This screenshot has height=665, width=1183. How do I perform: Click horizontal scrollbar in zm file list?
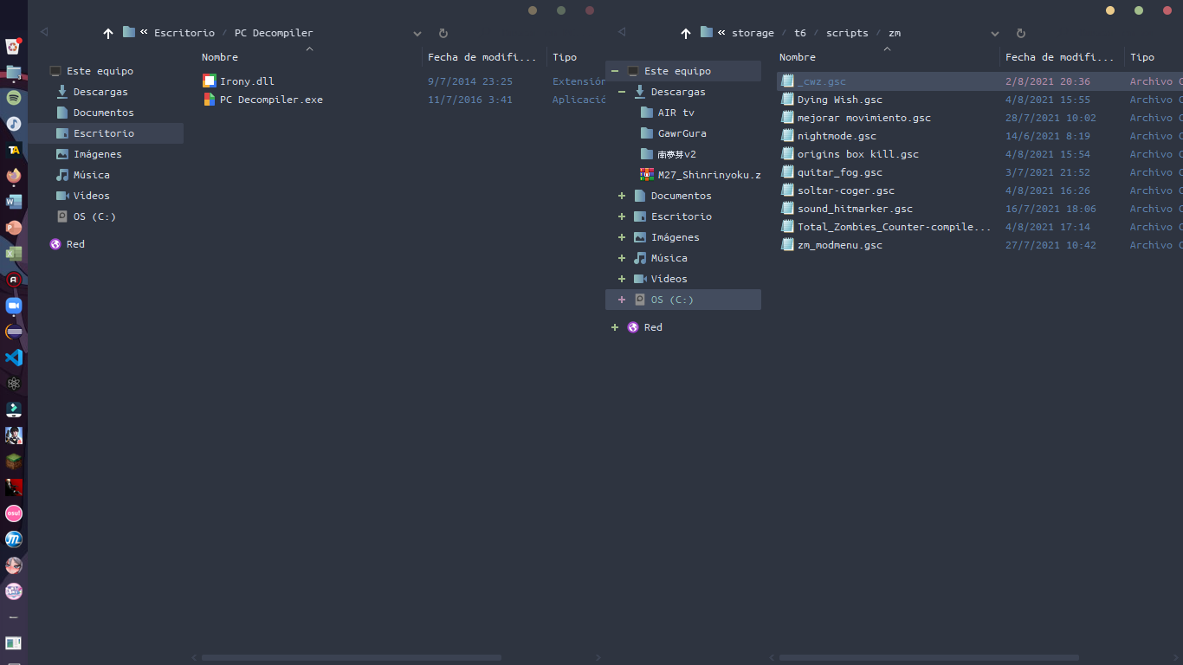click(928, 658)
